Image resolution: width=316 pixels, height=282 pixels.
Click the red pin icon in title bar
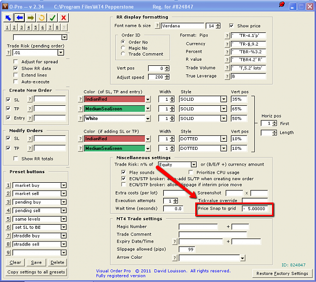click(x=282, y=5)
